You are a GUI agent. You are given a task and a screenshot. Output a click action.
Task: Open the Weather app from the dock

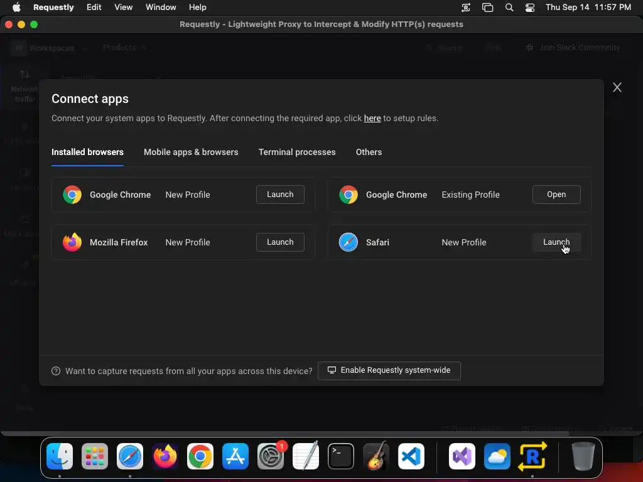click(x=497, y=456)
